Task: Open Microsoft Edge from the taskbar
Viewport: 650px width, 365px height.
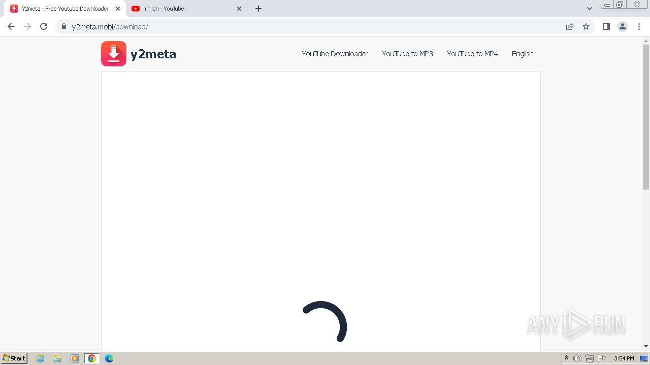Action: (x=109, y=358)
